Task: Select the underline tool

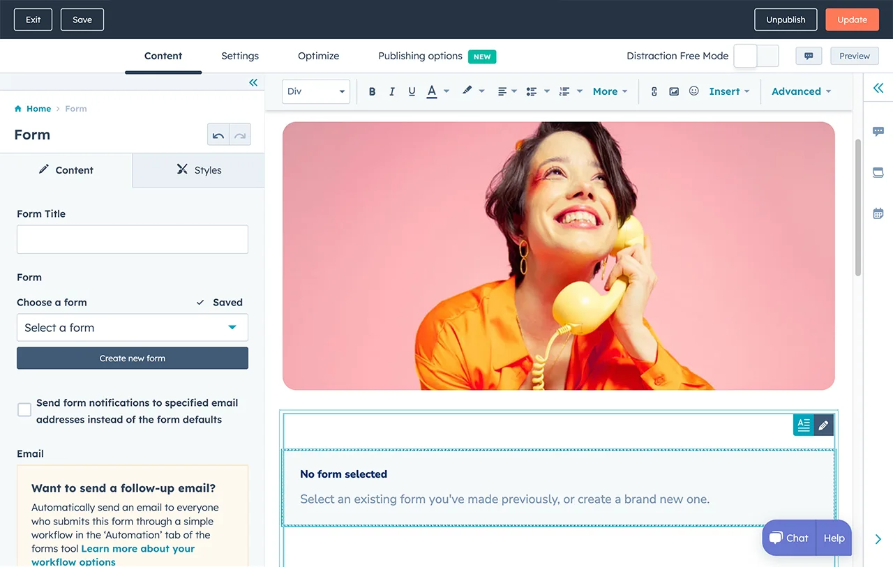Action: (411, 91)
